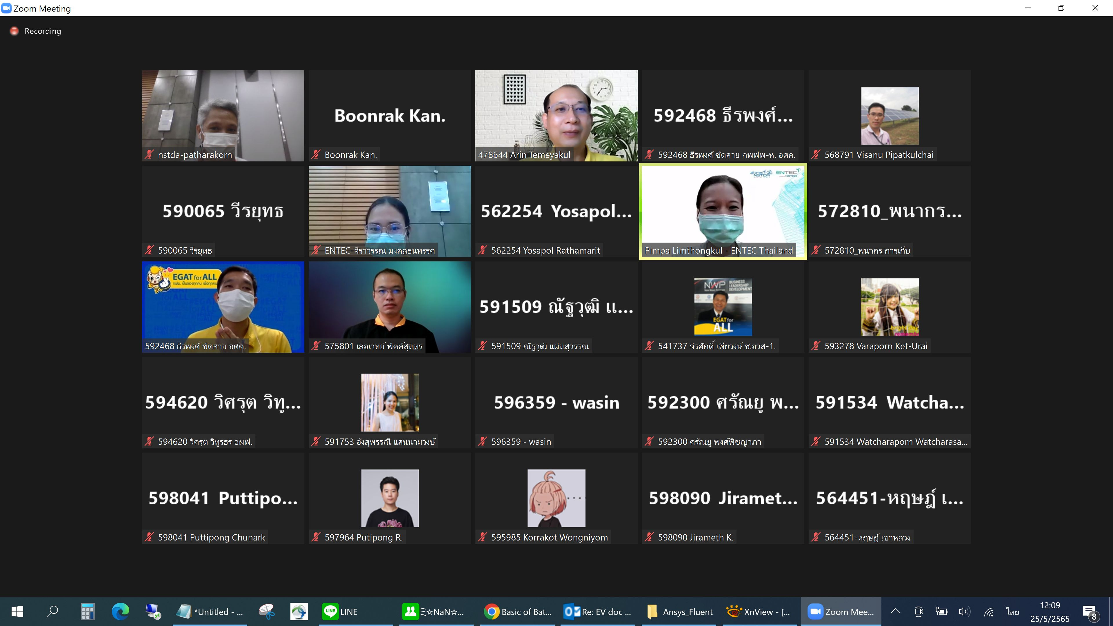Image resolution: width=1113 pixels, height=626 pixels.
Task: Select the 541737 NWP profile picture tile
Action: [x=723, y=307]
